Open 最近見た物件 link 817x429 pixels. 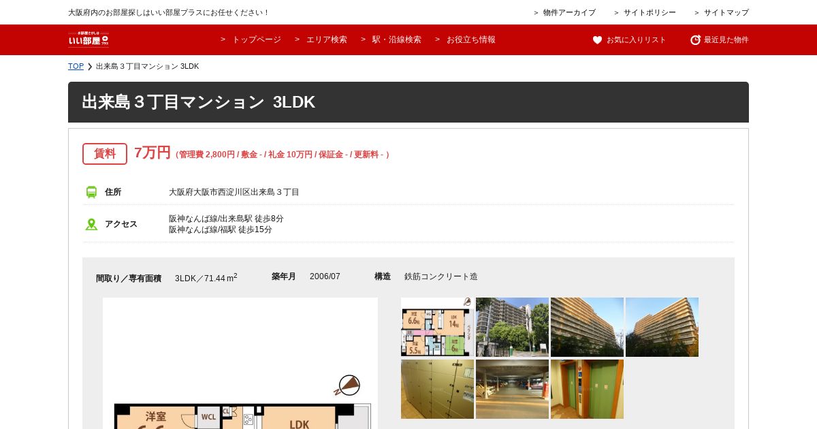click(726, 40)
